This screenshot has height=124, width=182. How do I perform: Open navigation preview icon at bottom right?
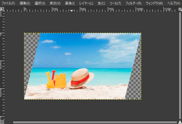(180, 122)
